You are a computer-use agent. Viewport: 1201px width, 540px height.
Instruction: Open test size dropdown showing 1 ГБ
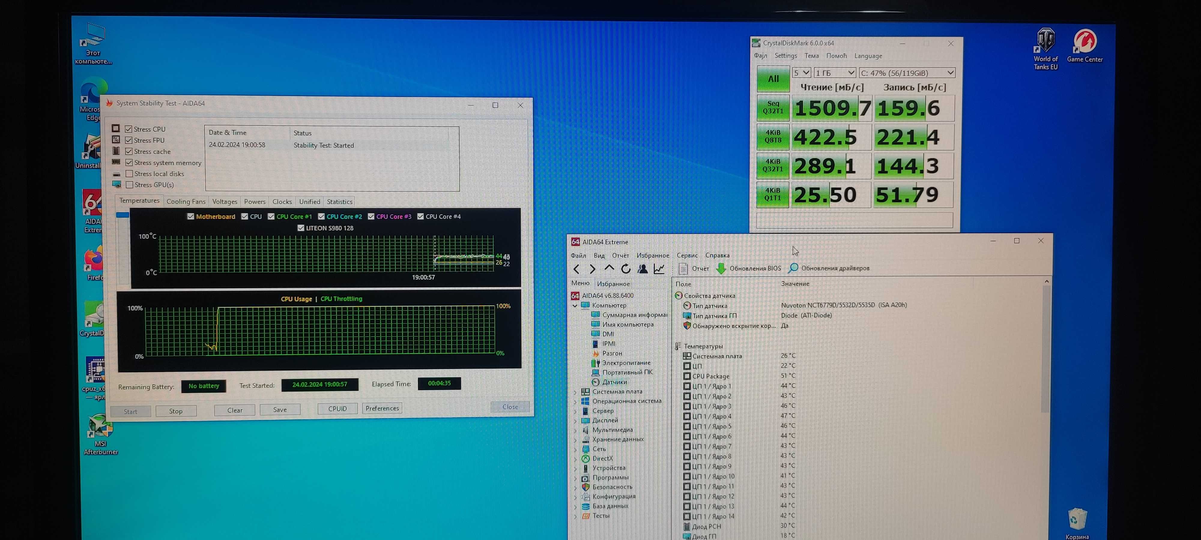835,73
